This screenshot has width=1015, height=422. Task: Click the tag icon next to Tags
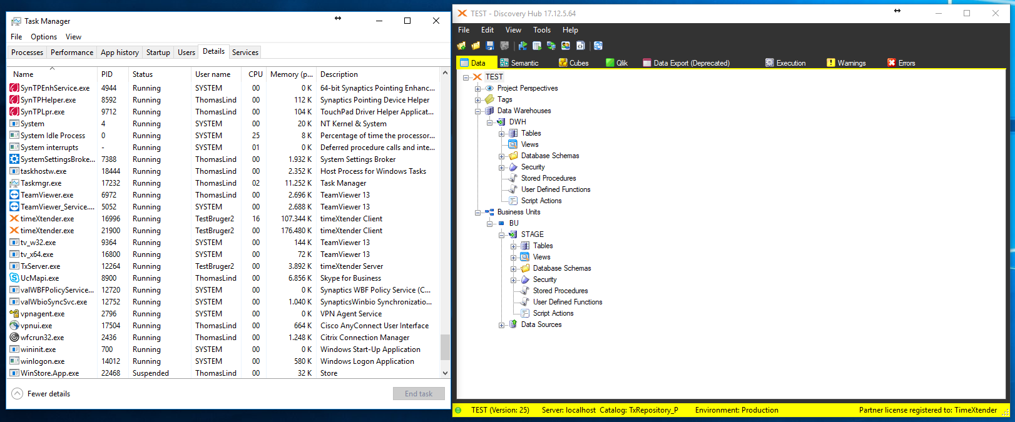(490, 99)
